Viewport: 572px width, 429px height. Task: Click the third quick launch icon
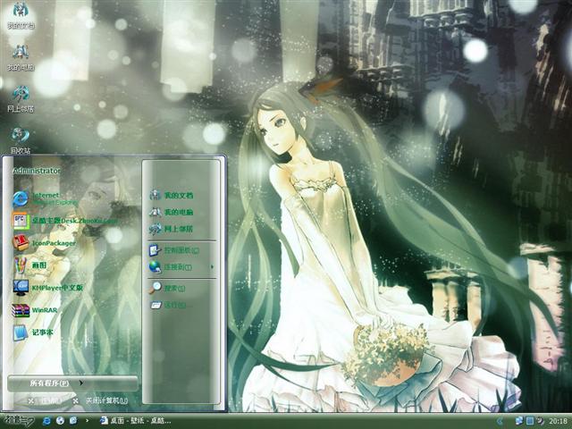click(x=73, y=421)
